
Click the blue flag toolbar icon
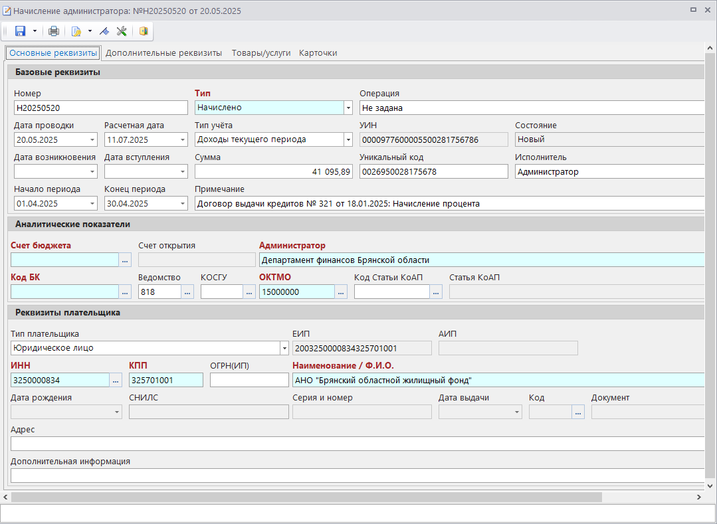tap(104, 31)
